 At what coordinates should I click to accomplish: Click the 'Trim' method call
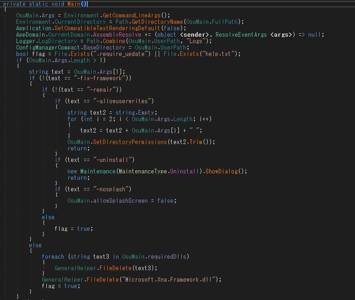pos(196,142)
